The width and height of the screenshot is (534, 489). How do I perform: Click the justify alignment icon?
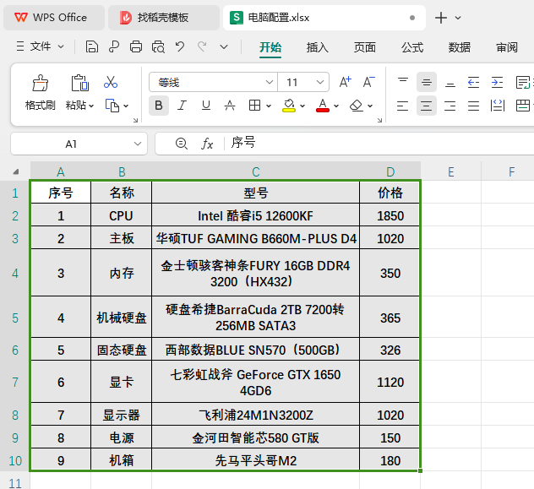click(473, 106)
